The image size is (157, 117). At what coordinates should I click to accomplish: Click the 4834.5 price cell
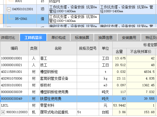click(x=141, y=72)
